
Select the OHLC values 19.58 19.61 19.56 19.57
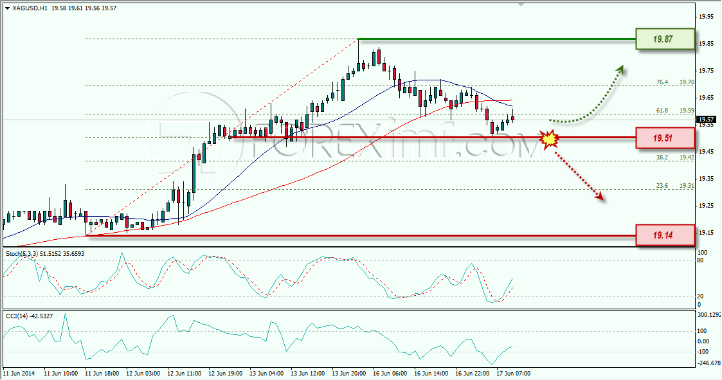pos(84,8)
